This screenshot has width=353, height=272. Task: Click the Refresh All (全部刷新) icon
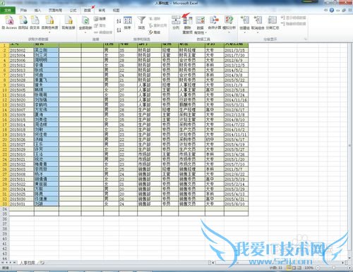[85, 21]
